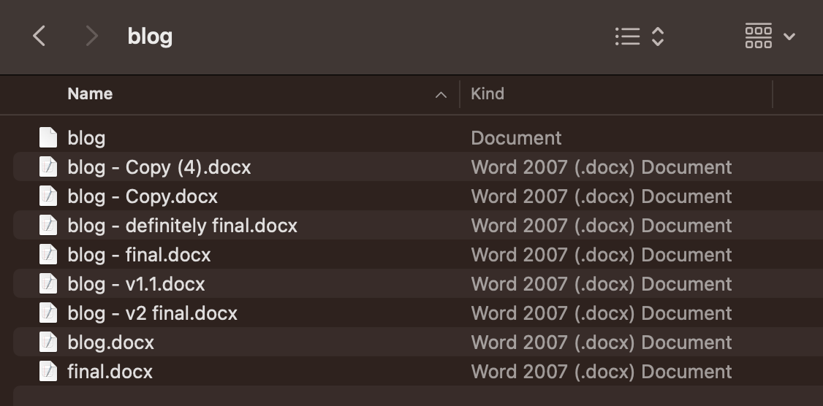The height and width of the screenshot is (406, 823).
Task: Click the blog - Copy (4).docx file icon
Action: [x=48, y=167]
